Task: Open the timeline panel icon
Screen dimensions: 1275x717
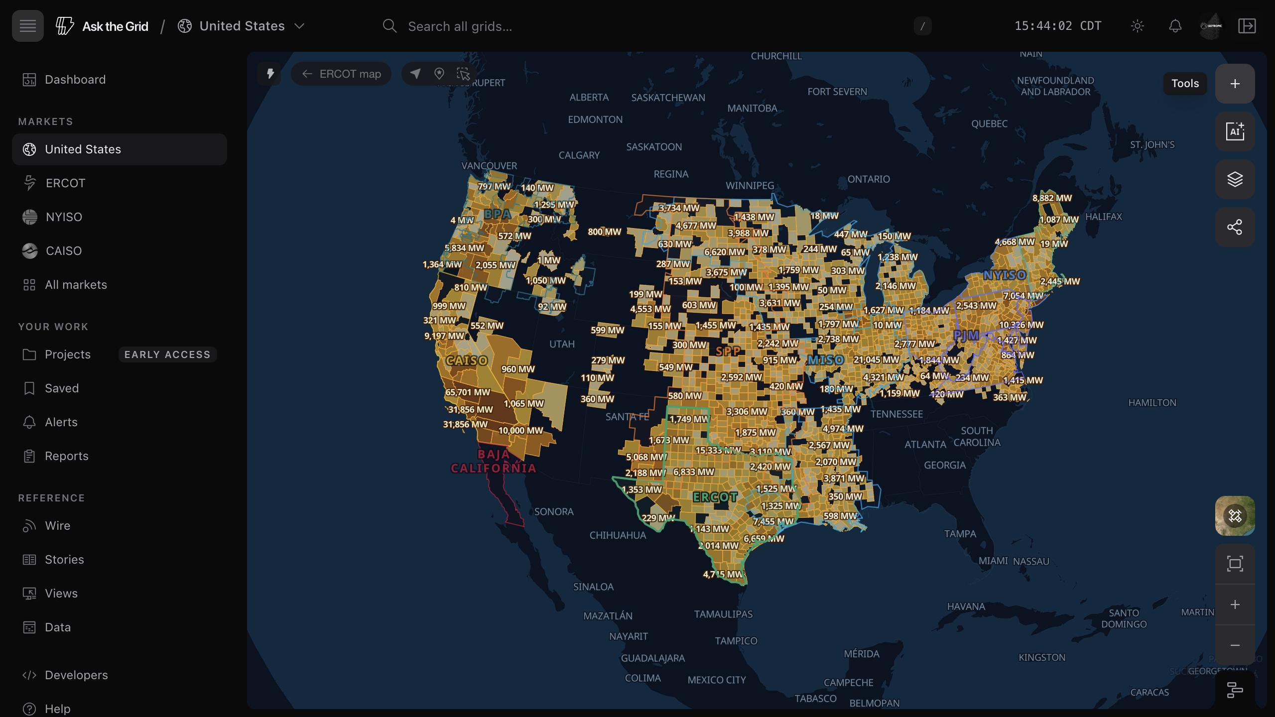Action: [x=1235, y=690]
